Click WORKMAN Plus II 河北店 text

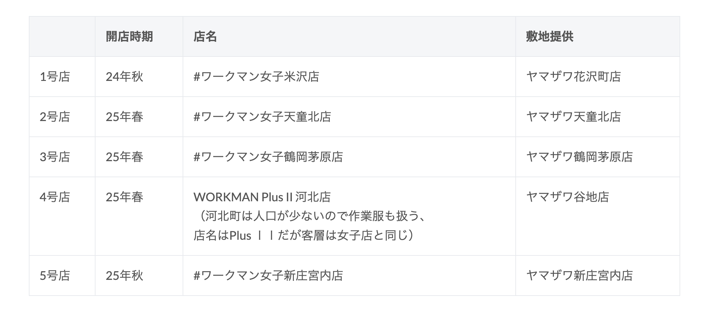[x=262, y=197]
